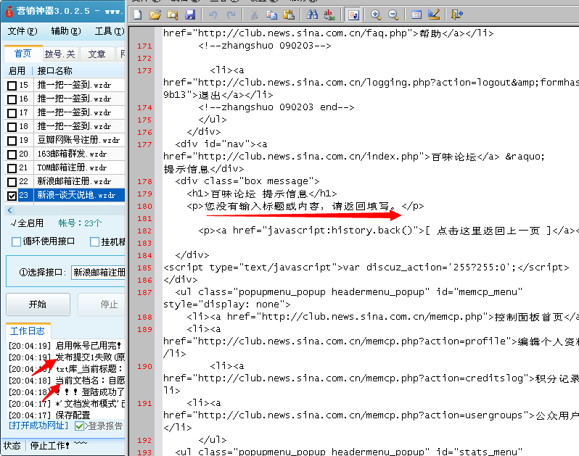This screenshot has width=579, height=456.
Task: Open the Replace tool (ab/ac icon)
Action: [x=329, y=14]
